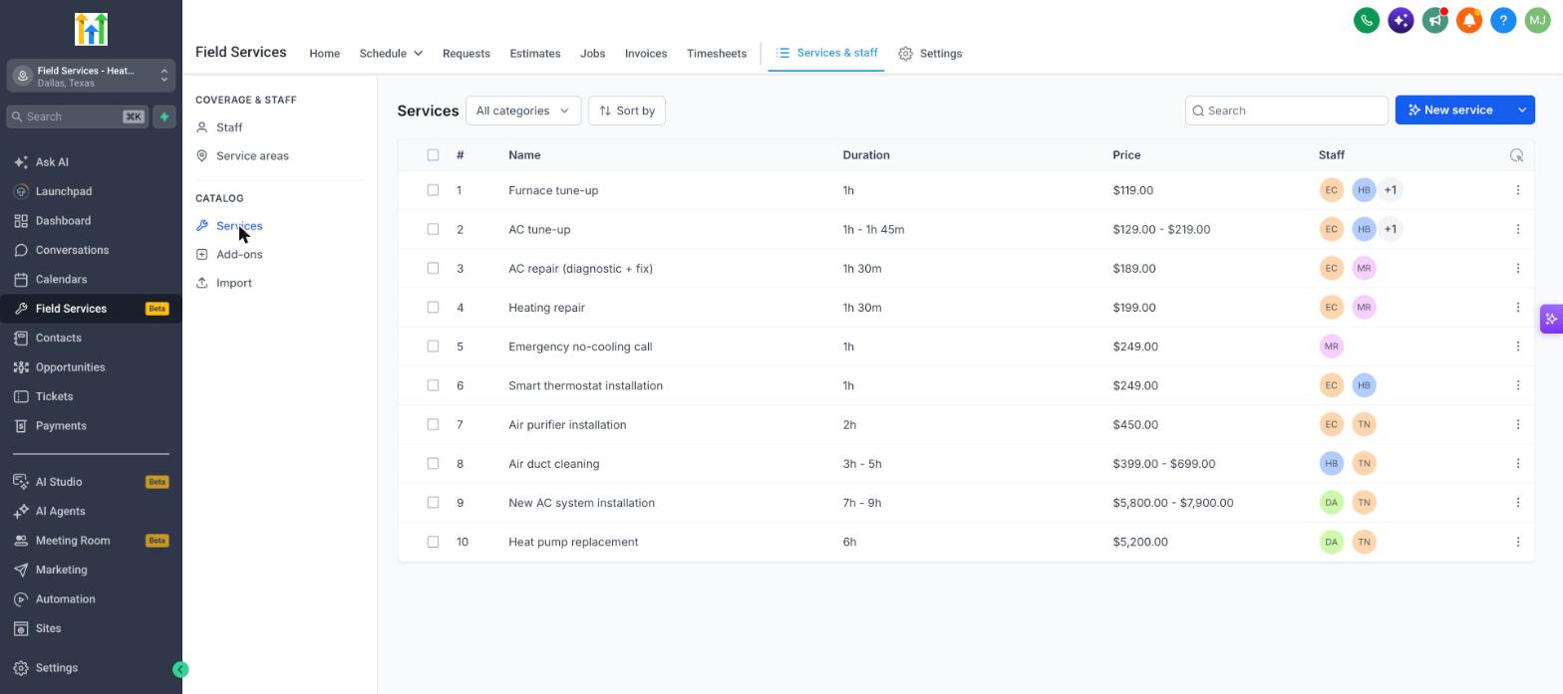Open row menu for Furnace tune-up
The width and height of the screenshot is (1563, 694).
click(1517, 190)
